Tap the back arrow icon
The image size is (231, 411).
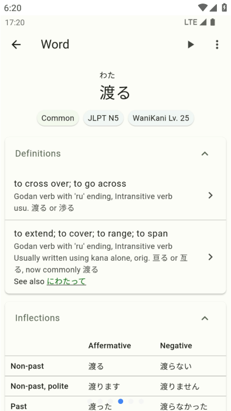(16, 45)
